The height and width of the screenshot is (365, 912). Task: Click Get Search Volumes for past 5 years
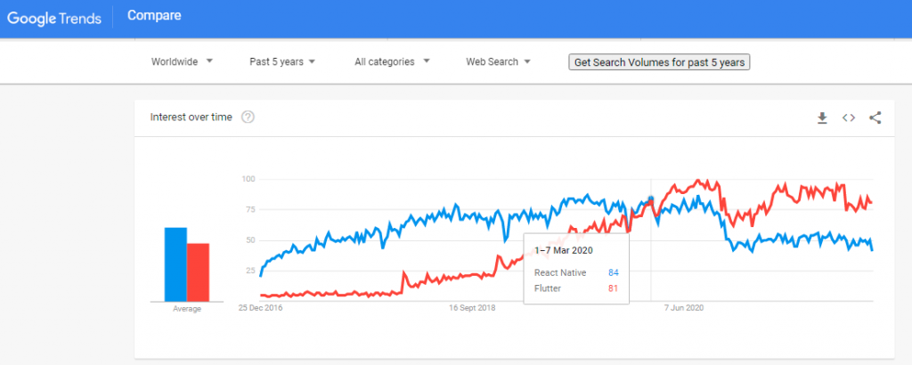659,62
